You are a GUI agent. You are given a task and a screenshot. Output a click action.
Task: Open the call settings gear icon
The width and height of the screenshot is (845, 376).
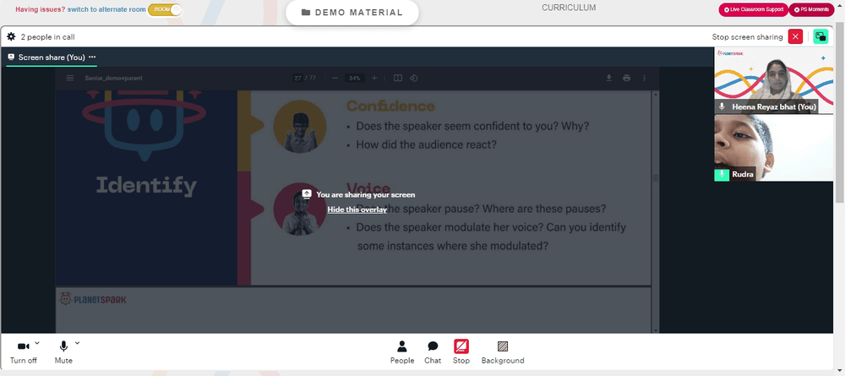pos(11,36)
